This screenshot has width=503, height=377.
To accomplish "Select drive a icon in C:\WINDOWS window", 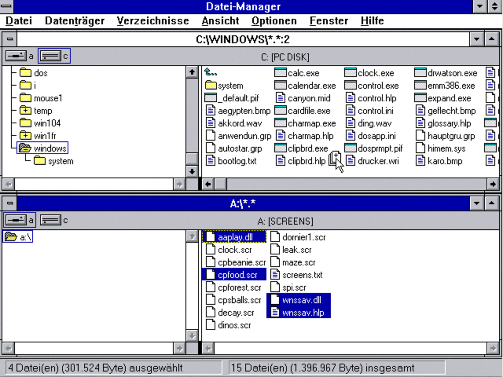I will point(16,56).
